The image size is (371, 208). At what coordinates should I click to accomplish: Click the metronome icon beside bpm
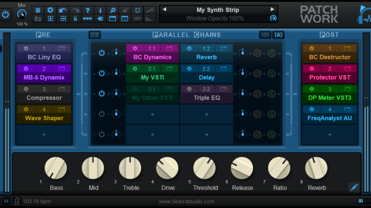coord(17,201)
